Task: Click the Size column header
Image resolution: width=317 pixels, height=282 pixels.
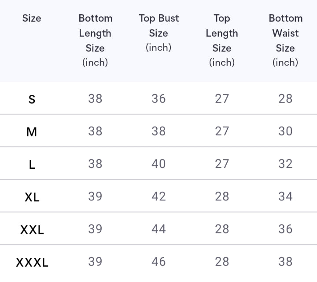Action: [32, 19]
